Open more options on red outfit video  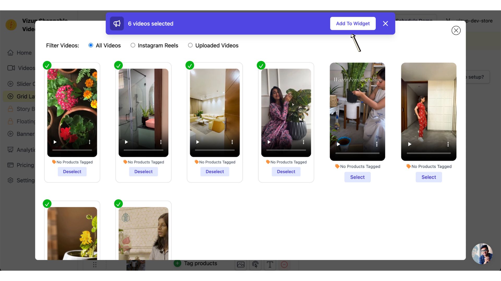448,144
